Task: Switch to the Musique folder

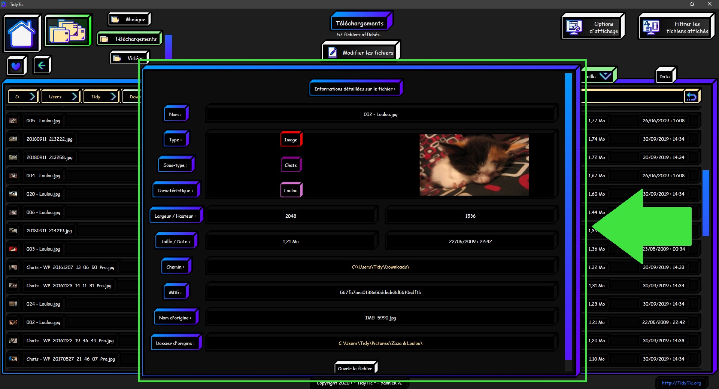Action: [130, 19]
